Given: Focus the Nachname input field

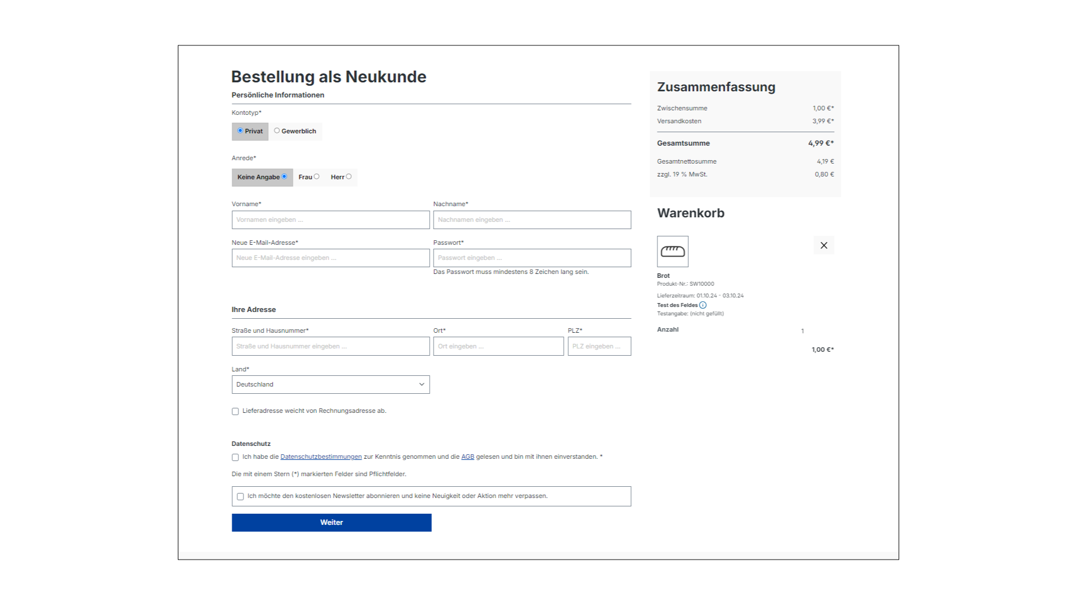Looking at the screenshot, I should coord(532,220).
